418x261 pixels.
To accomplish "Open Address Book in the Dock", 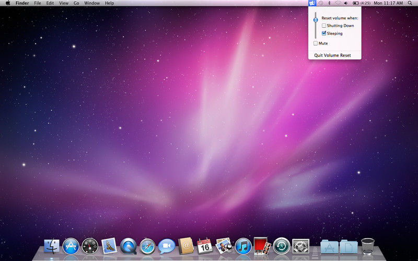I will (186, 246).
